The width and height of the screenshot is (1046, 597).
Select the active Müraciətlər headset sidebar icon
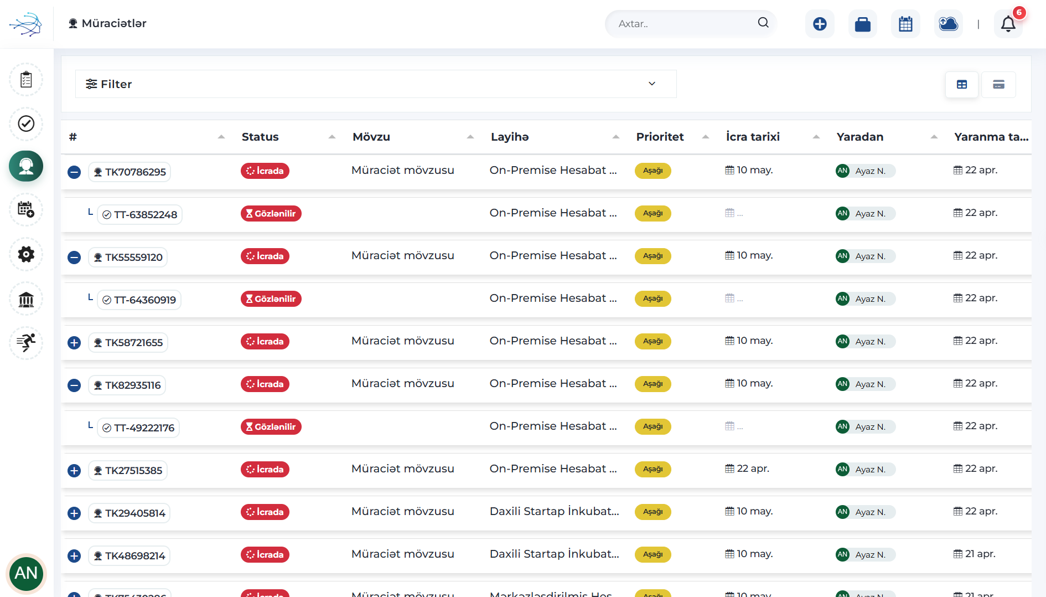pyautogui.click(x=26, y=166)
